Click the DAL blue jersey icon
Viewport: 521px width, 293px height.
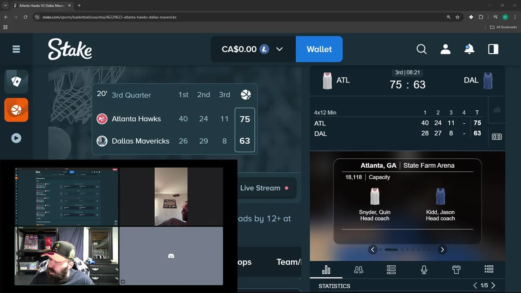[x=488, y=81]
